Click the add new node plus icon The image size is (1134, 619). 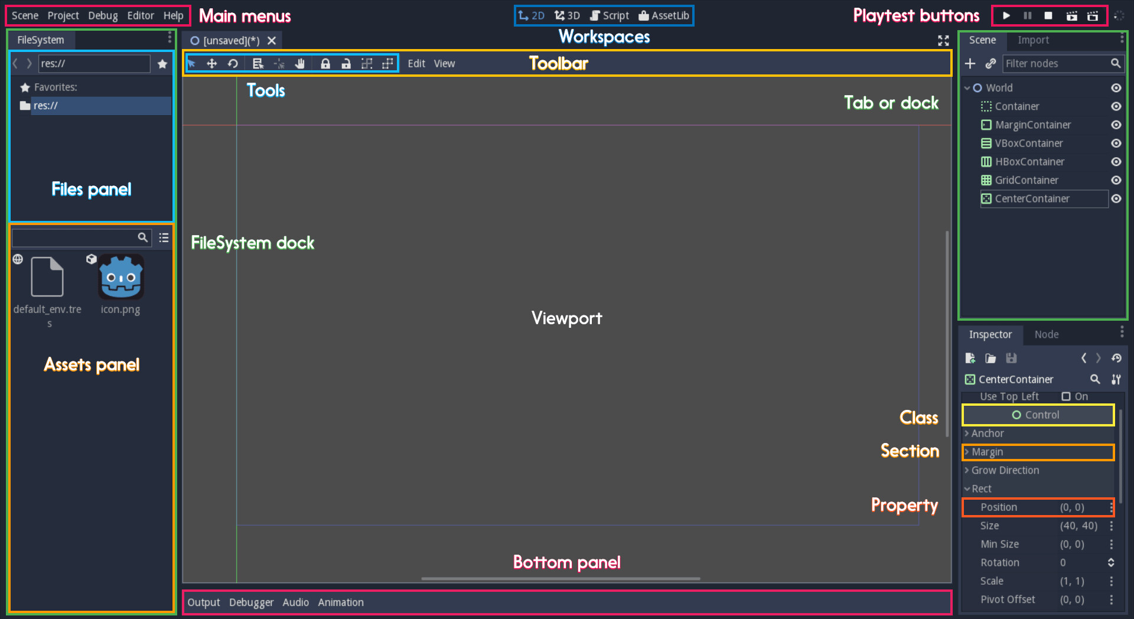[970, 63]
